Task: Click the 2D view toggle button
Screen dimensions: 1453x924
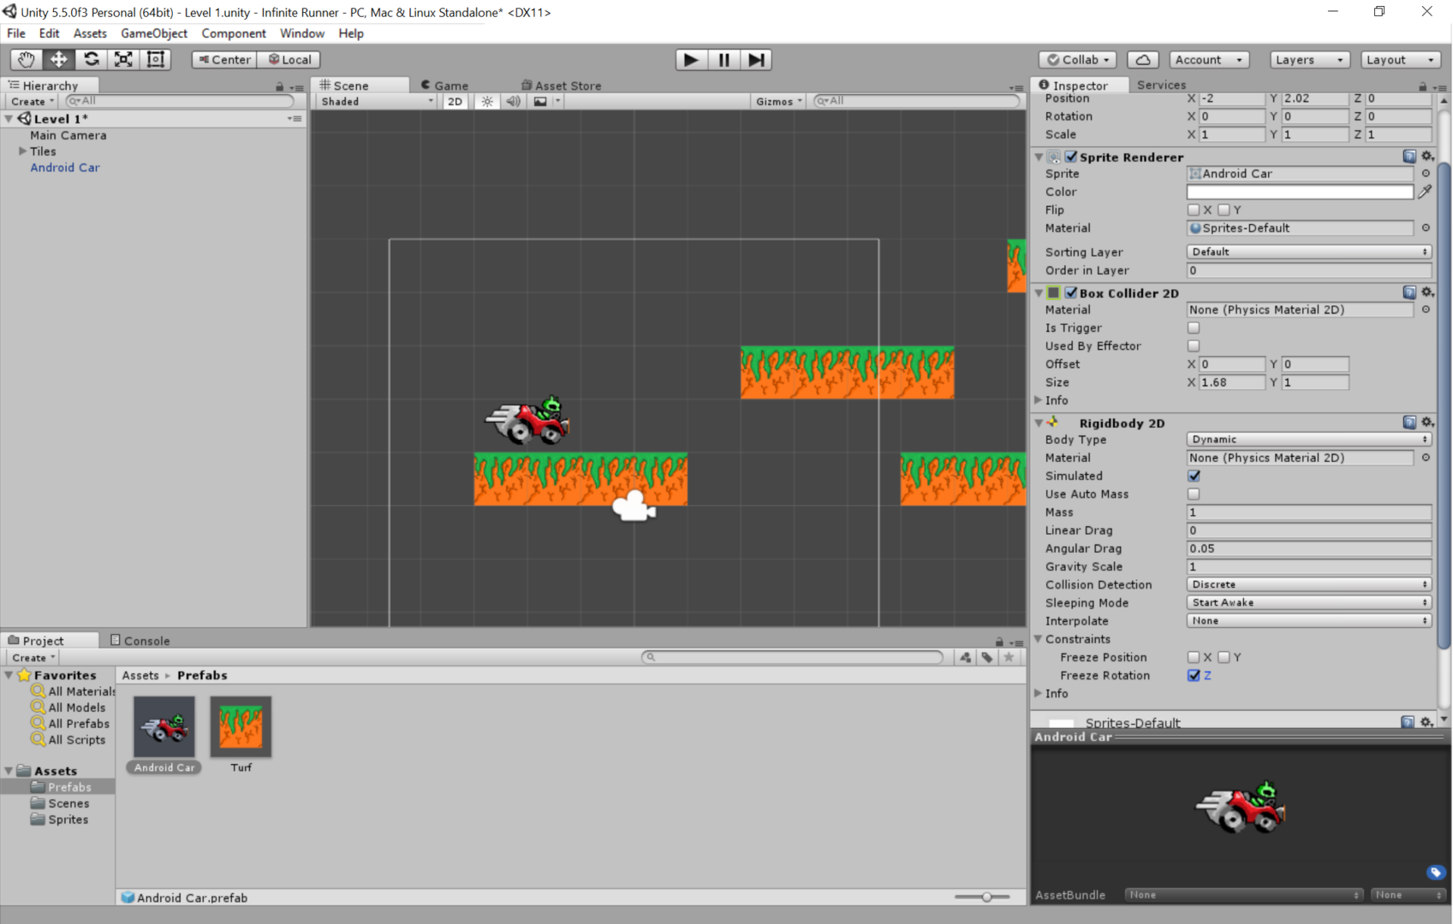Action: coord(455,101)
